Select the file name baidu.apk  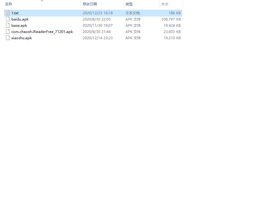(x=20, y=19)
